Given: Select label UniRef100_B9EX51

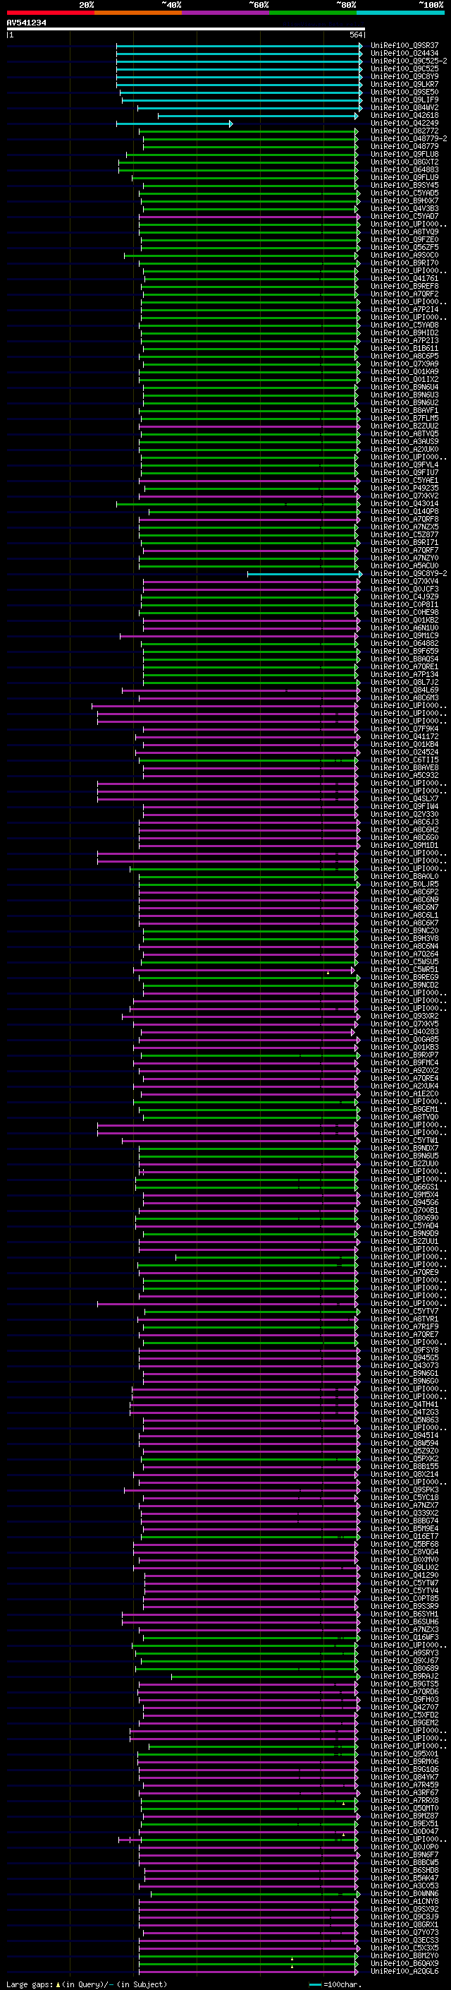Looking at the screenshot, I should click(404, 1824).
